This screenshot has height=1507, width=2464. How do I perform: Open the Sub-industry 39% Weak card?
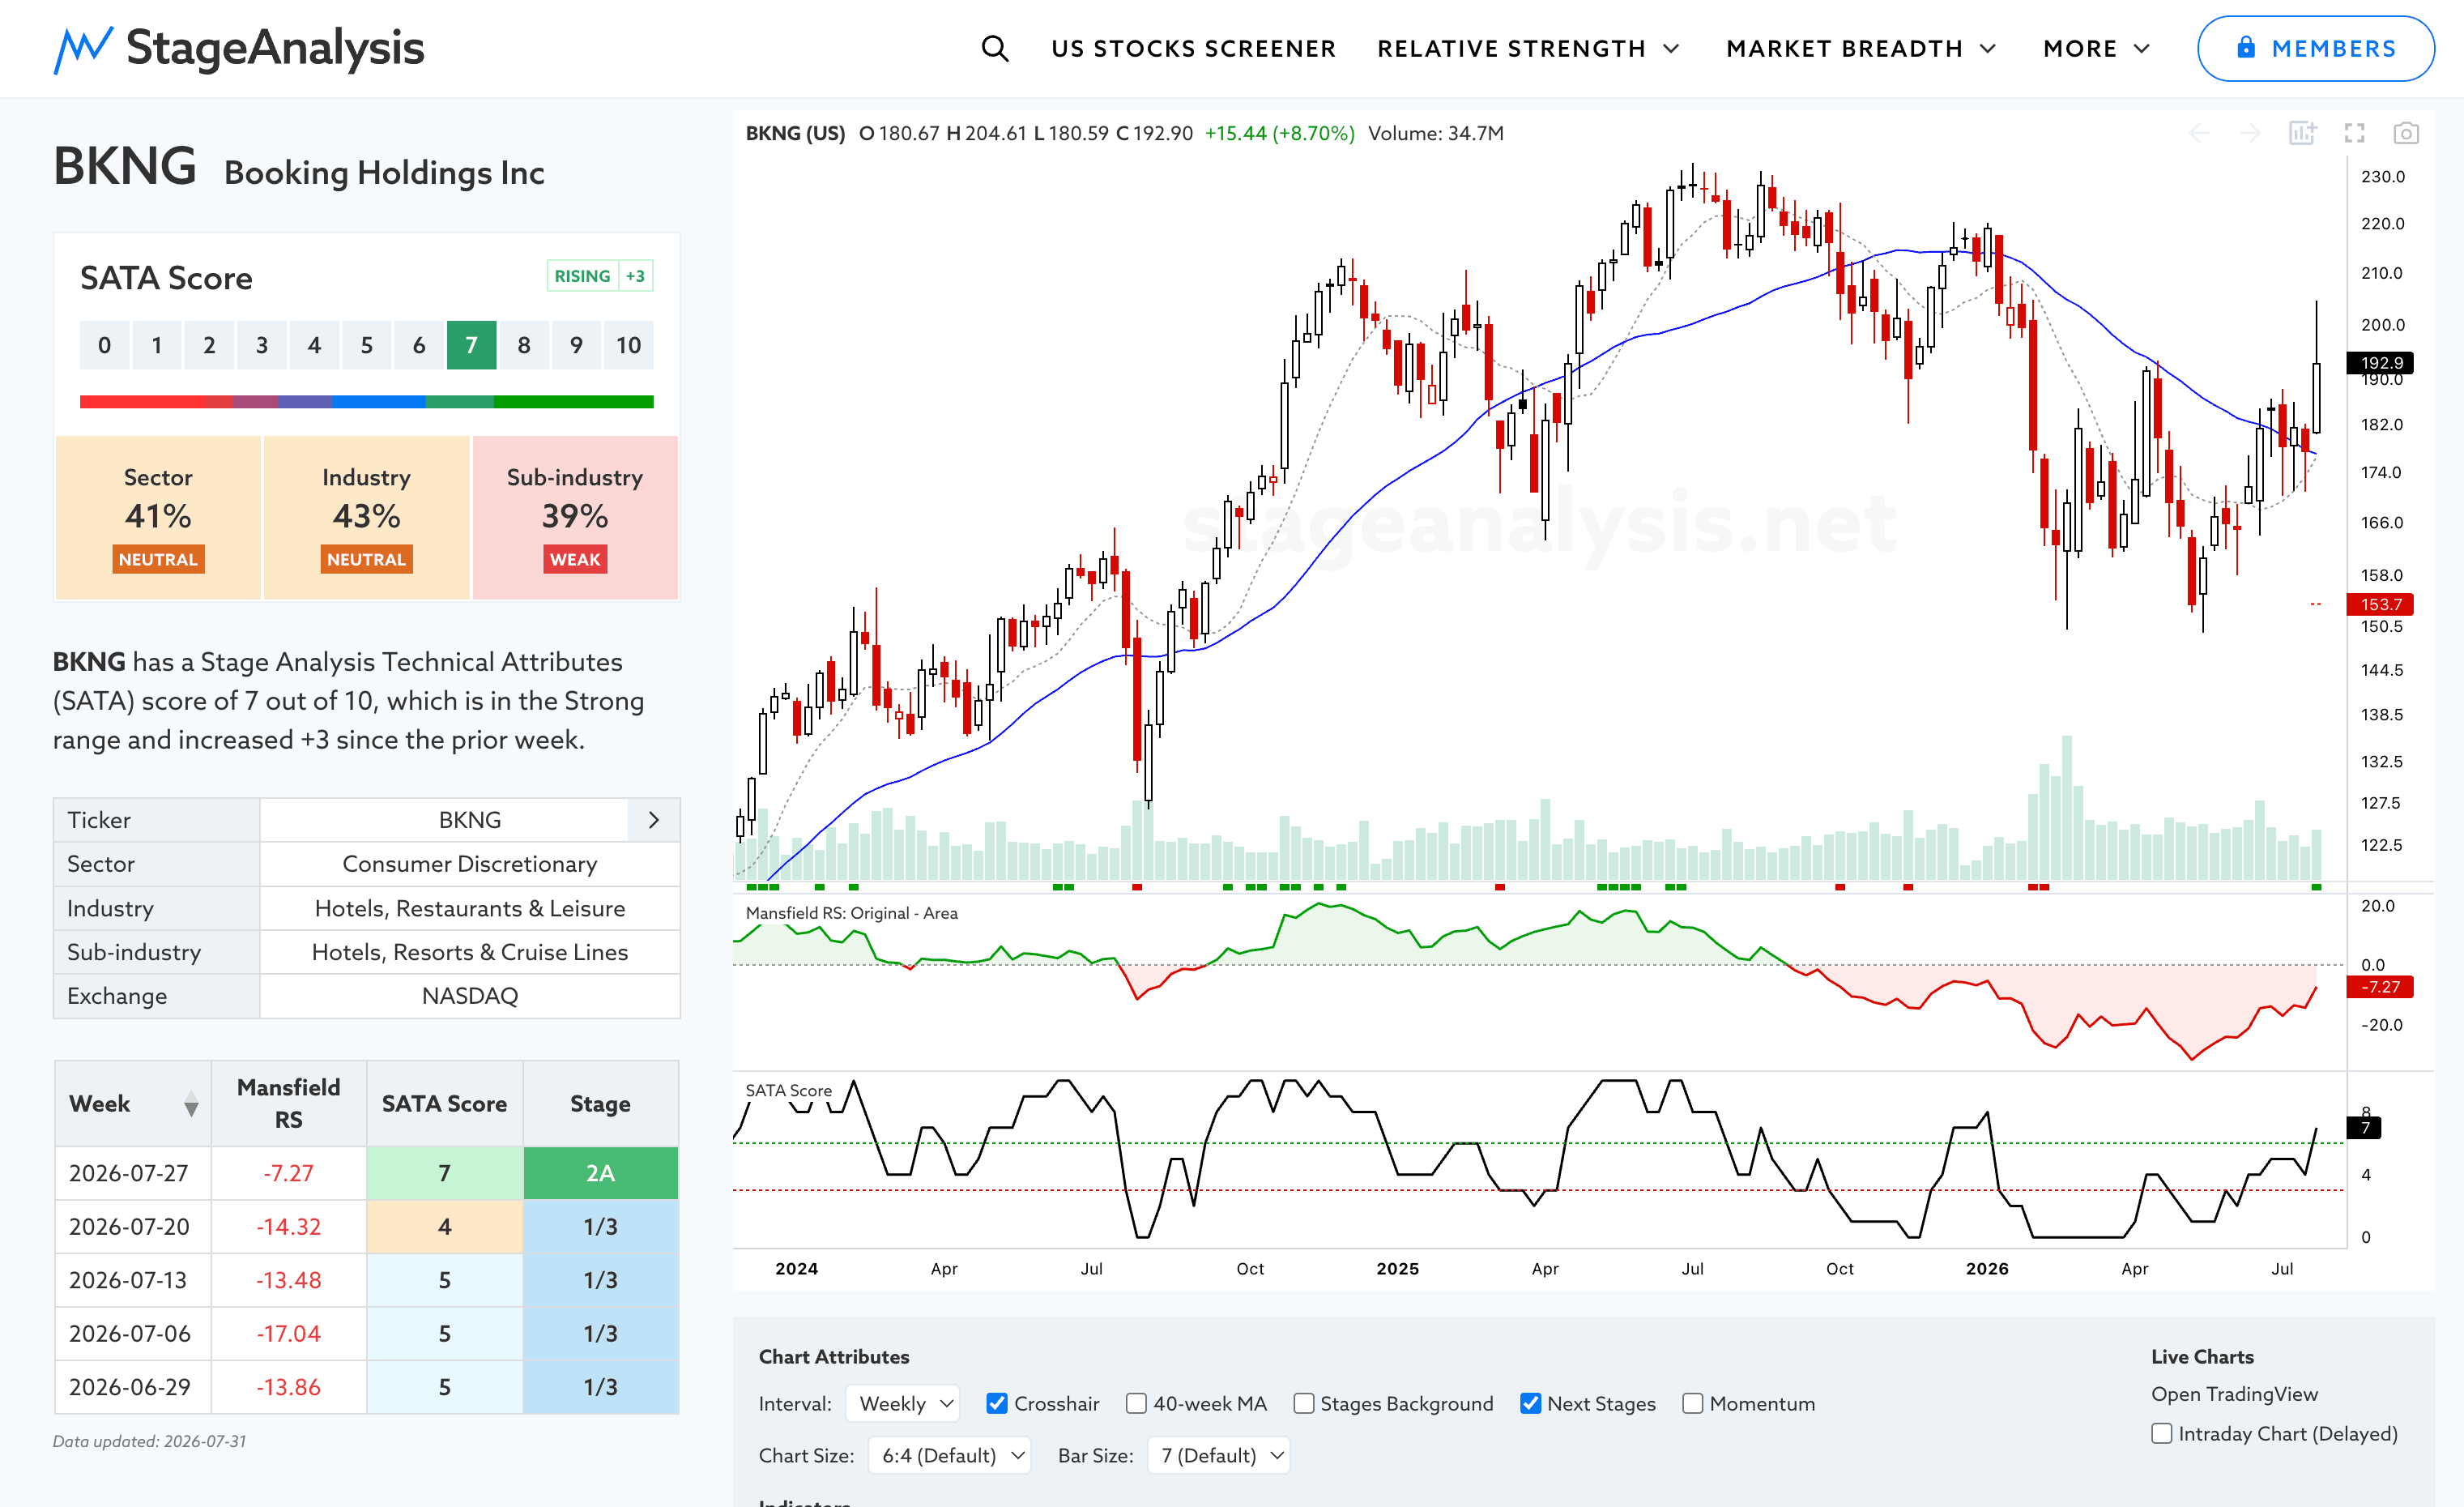[x=575, y=517]
